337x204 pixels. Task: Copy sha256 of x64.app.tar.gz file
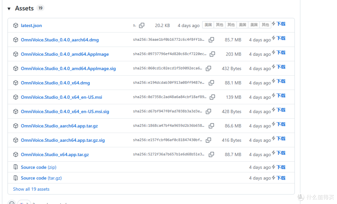212,154
